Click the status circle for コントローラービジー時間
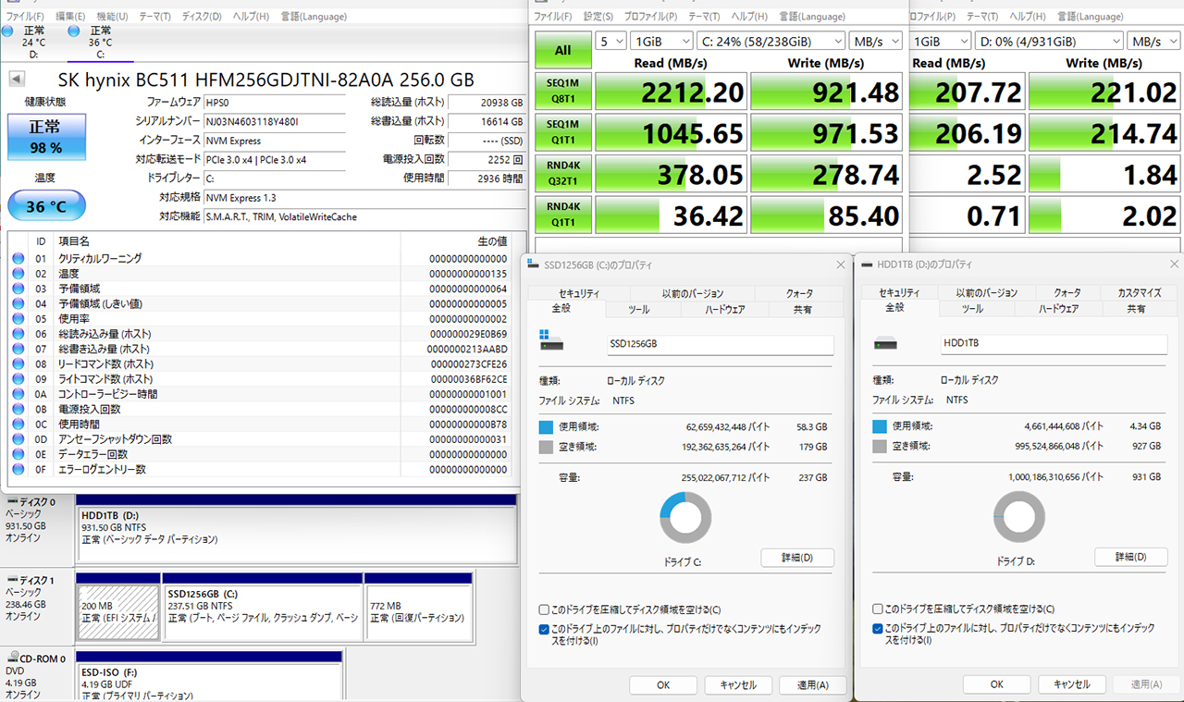The width and height of the screenshot is (1184, 702). point(18,394)
